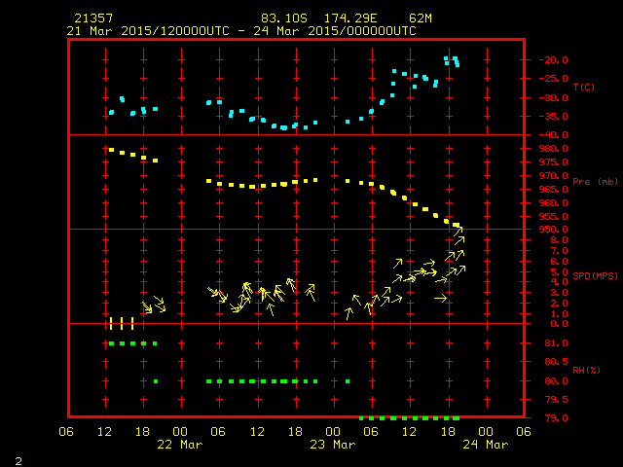Click the 22 Mar date label
623x467 pixels.
tap(180, 445)
